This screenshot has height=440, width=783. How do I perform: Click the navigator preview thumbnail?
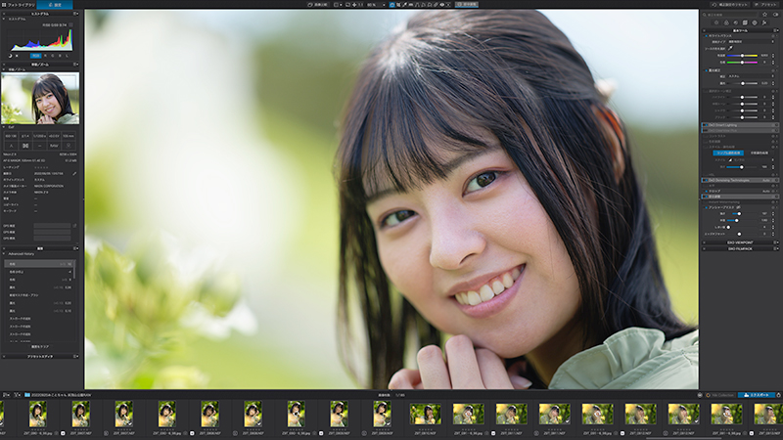(40, 99)
